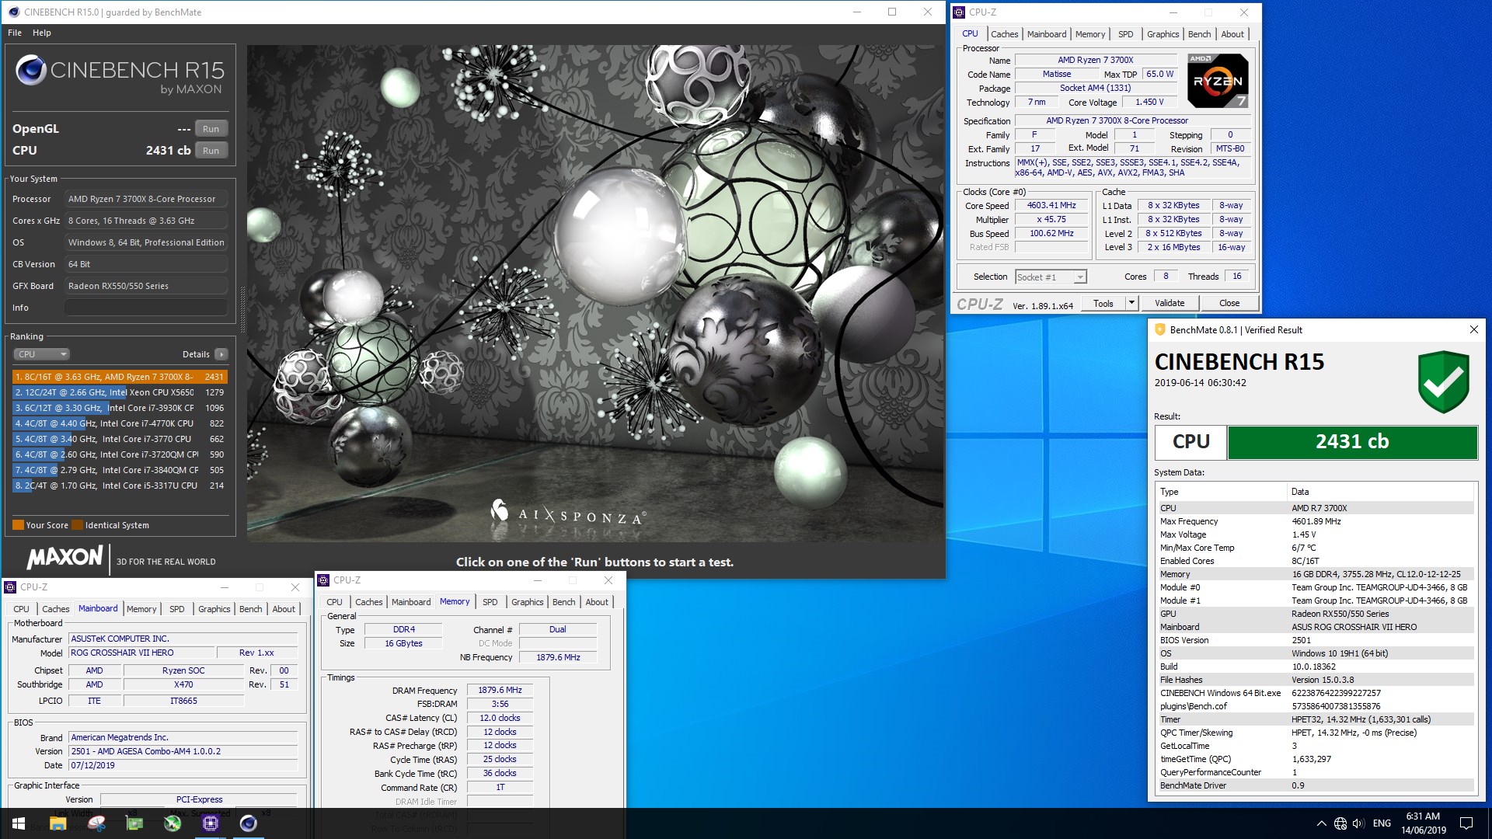Open Cinebench File menu
1492x839 pixels.
point(15,33)
